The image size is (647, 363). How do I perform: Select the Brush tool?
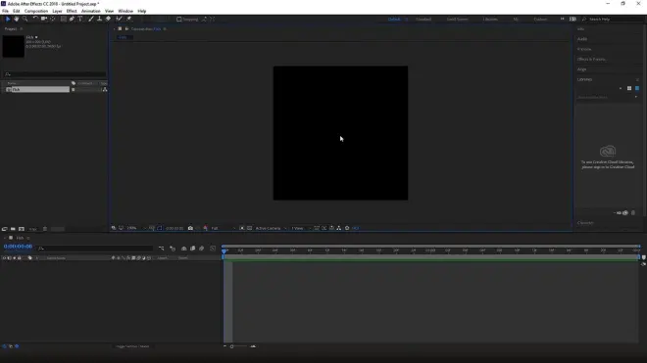tap(91, 19)
